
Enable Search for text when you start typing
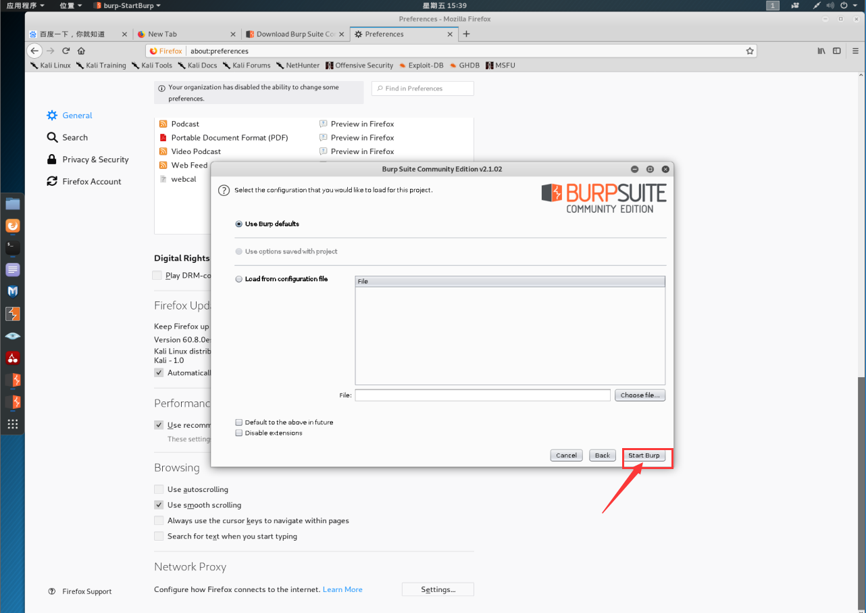point(159,536)
